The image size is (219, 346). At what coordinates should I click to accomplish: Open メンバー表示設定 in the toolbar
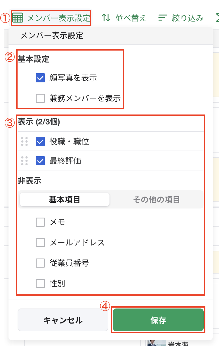(x=58, y=18)
